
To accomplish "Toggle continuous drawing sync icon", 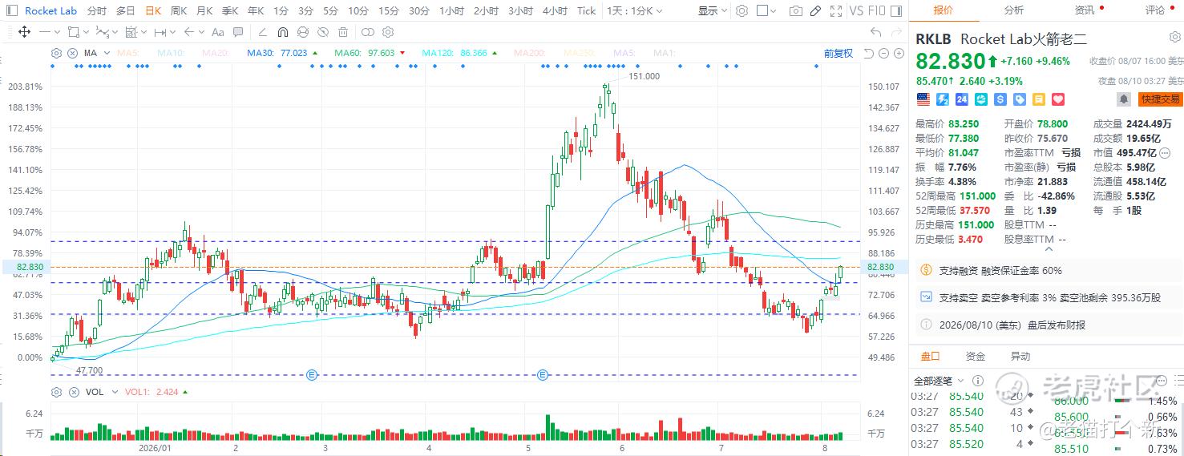I will click(302, 32).
